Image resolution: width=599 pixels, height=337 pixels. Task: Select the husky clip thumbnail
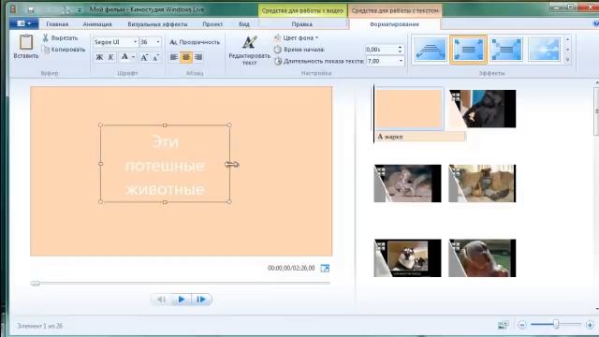pos(408,258)
